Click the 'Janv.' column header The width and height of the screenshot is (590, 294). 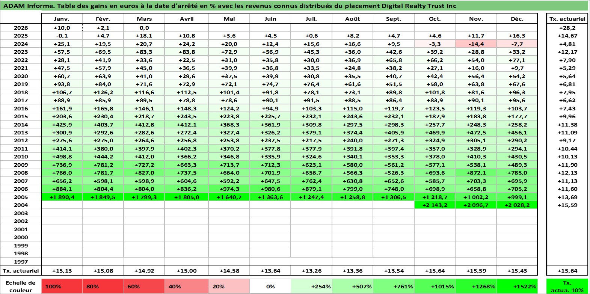click(62, 19)
